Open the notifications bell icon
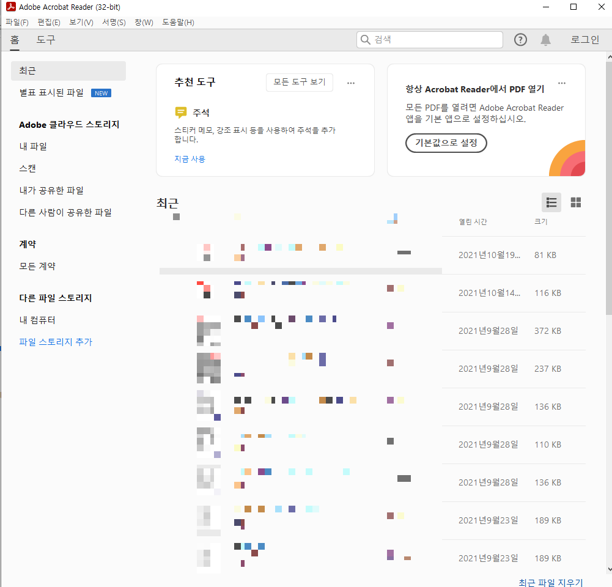 546,39
